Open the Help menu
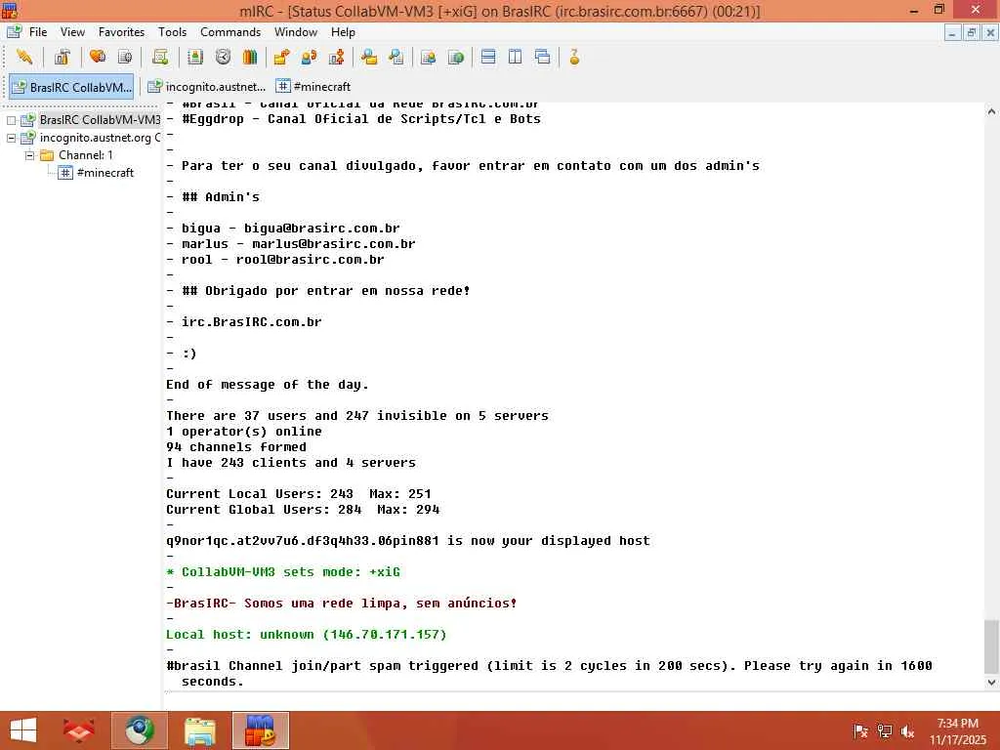This screenshot has height=750, width=1000. click(x=343, y=32)
